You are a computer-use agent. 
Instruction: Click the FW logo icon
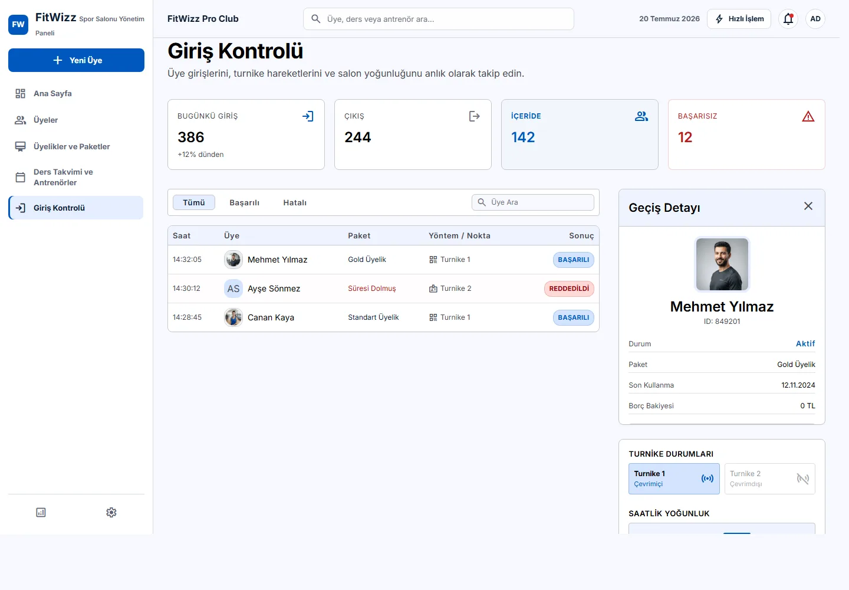18,25
